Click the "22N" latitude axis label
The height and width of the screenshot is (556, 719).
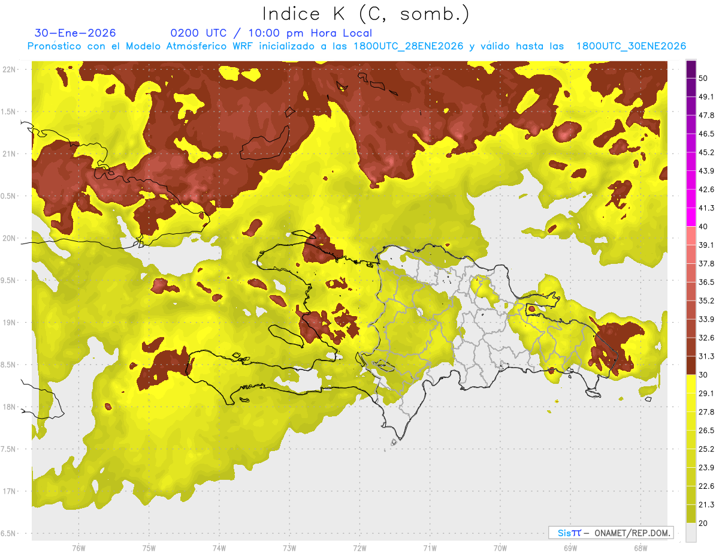8,69
